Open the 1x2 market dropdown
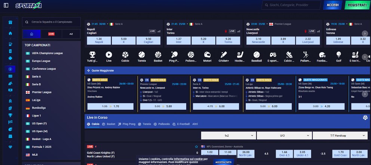 tap(227, 136)
